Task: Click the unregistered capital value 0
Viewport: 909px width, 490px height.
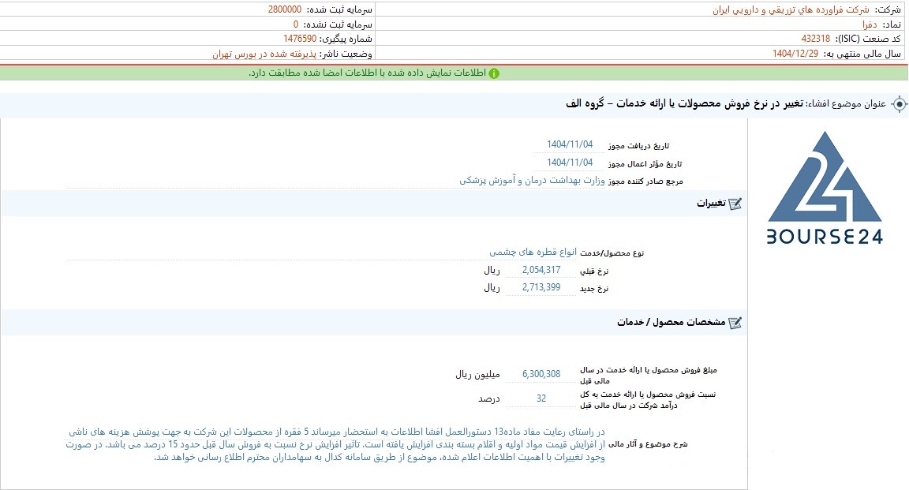Action: (296, 24)
